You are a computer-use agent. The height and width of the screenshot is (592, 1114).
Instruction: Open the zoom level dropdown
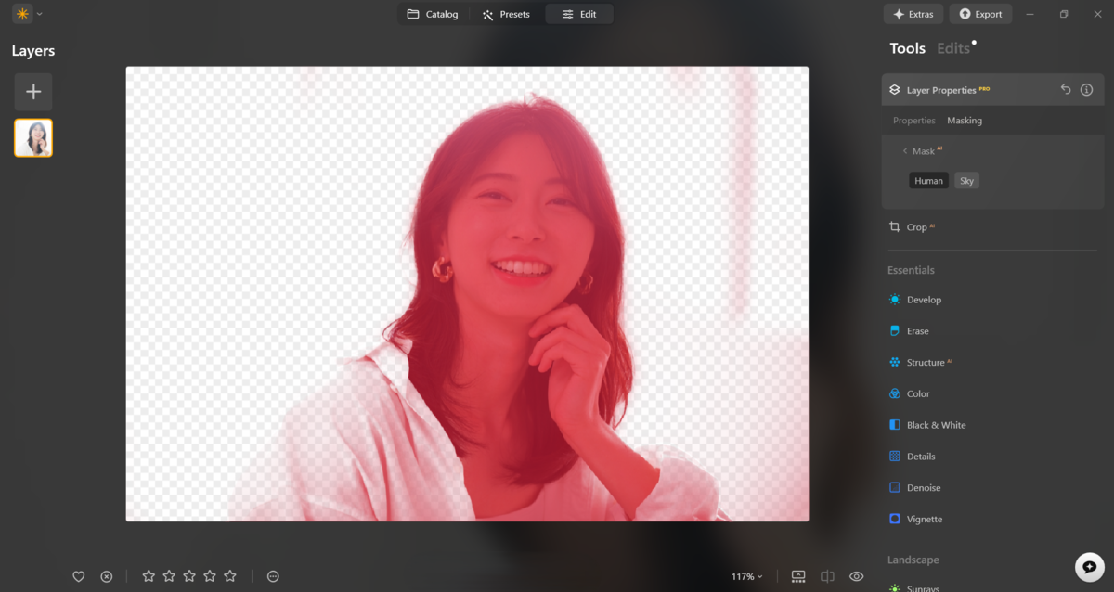(746, 576)
